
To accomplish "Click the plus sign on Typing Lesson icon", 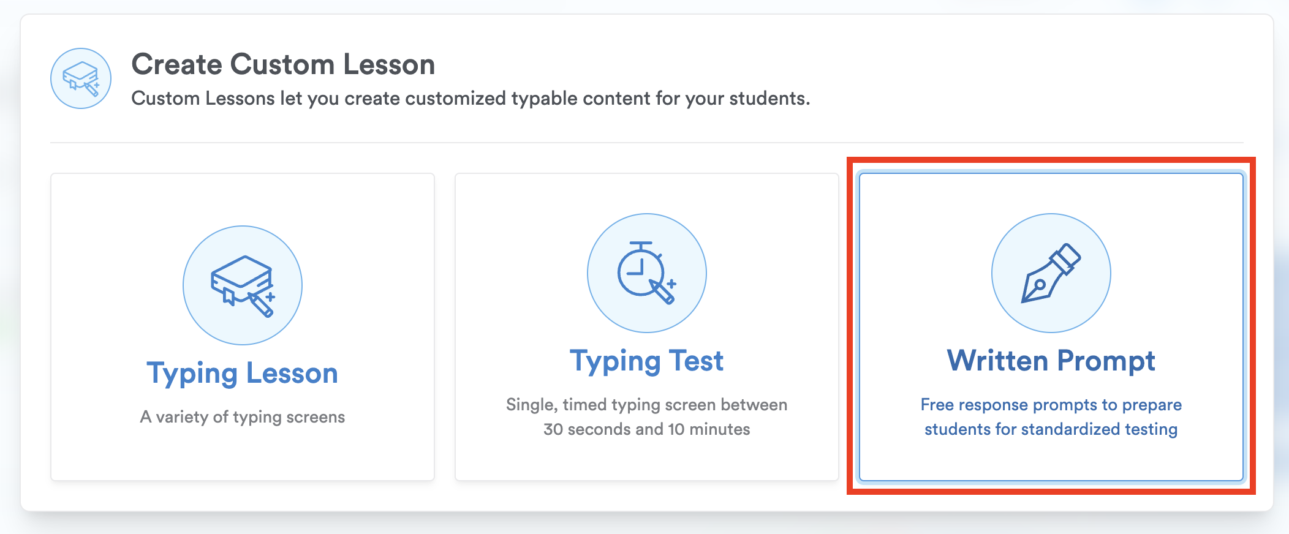I will click(x=270, y=297).
